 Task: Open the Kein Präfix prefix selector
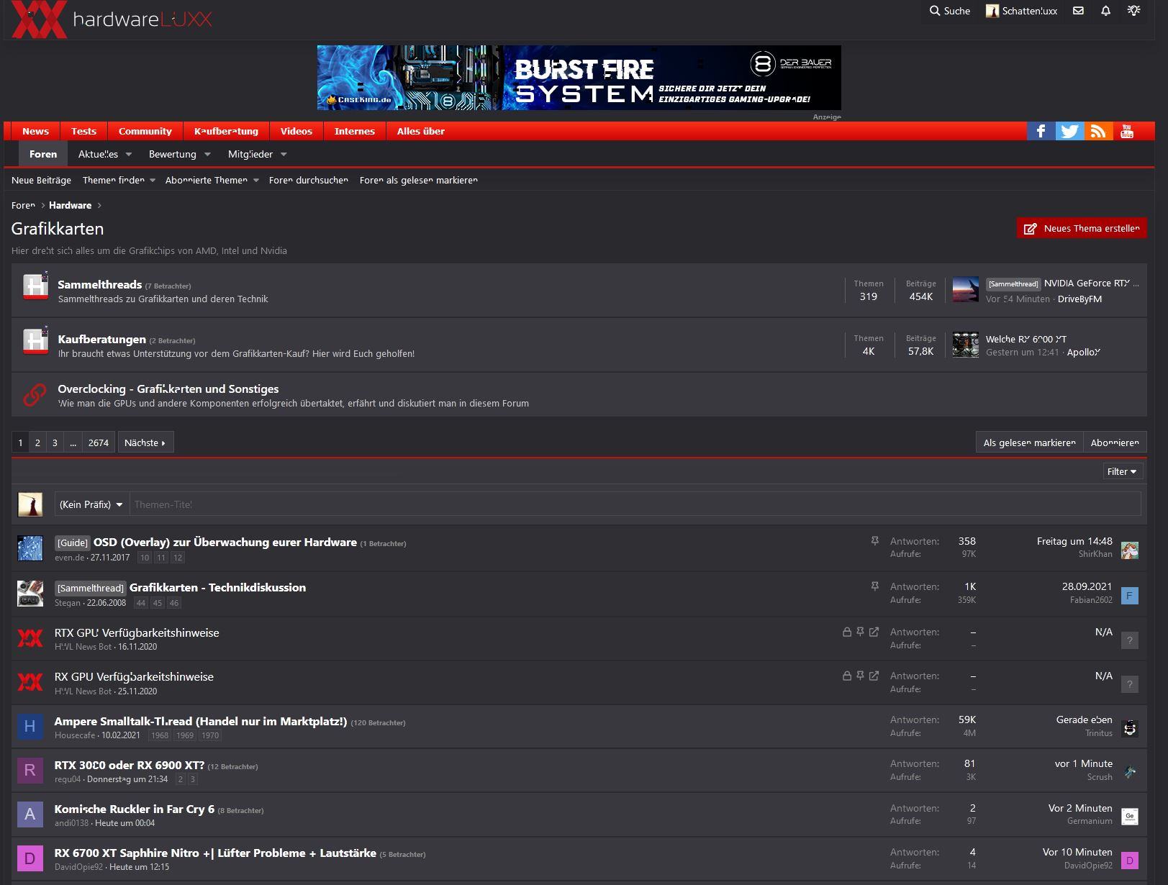click(x=91, y=504)
